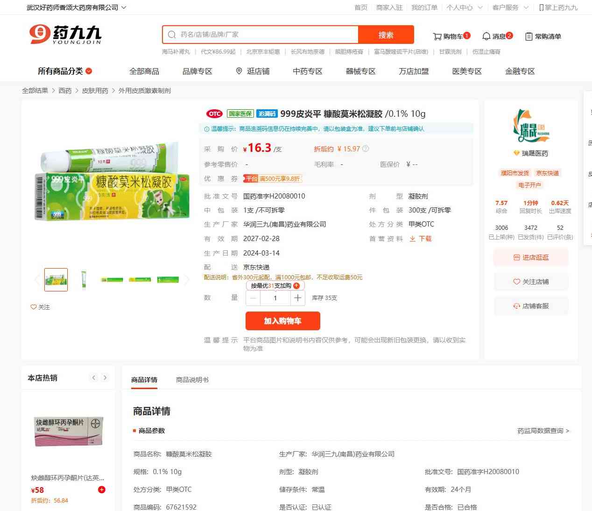Image resolution: width=592 pixels, height=511 pixels.
Task: Open 中药专区 in the navigation bar
Action: tap(307, 71)
